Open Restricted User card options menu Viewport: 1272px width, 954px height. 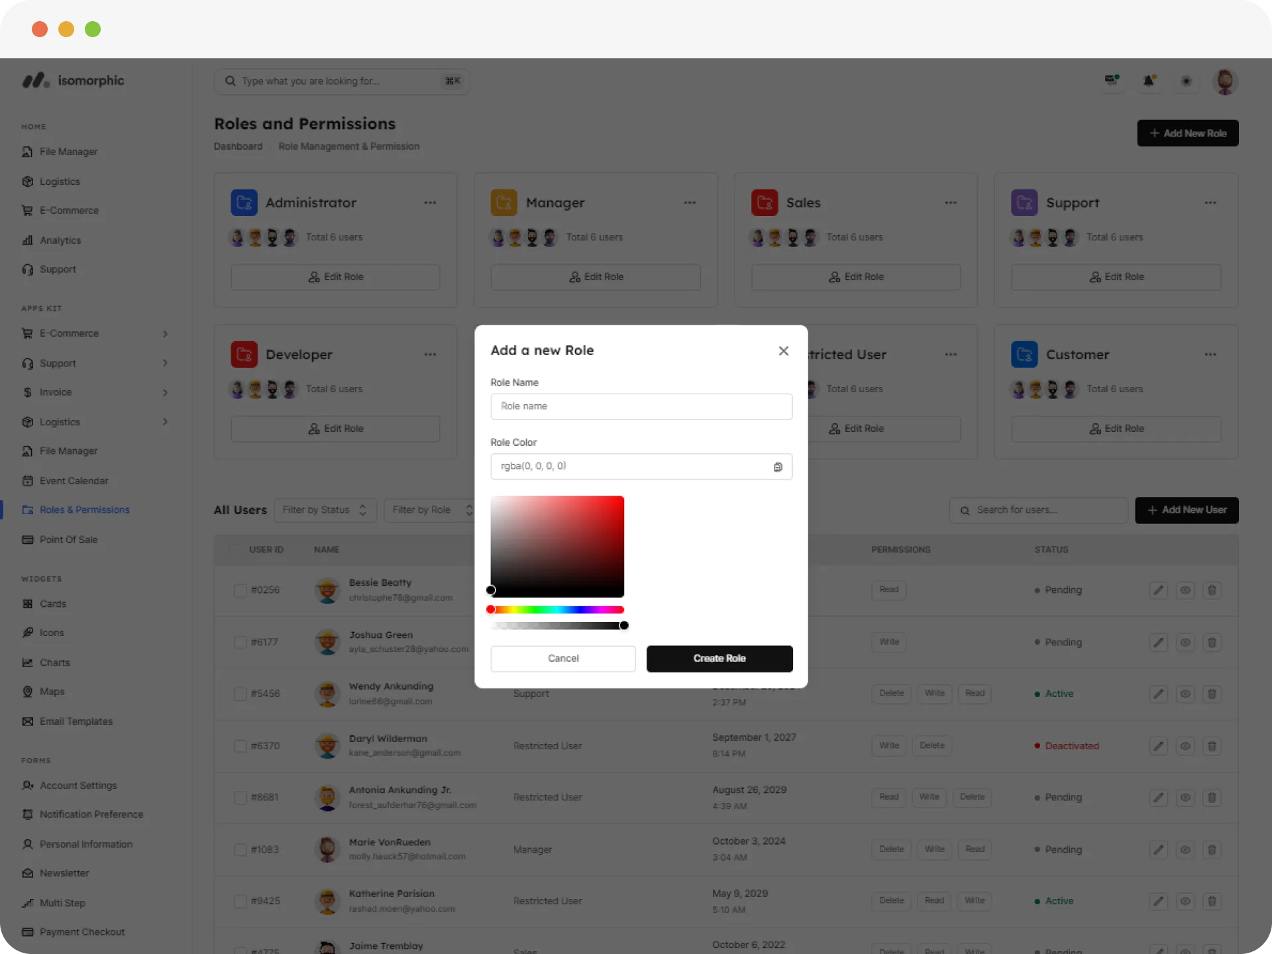(x=951, y=354)
